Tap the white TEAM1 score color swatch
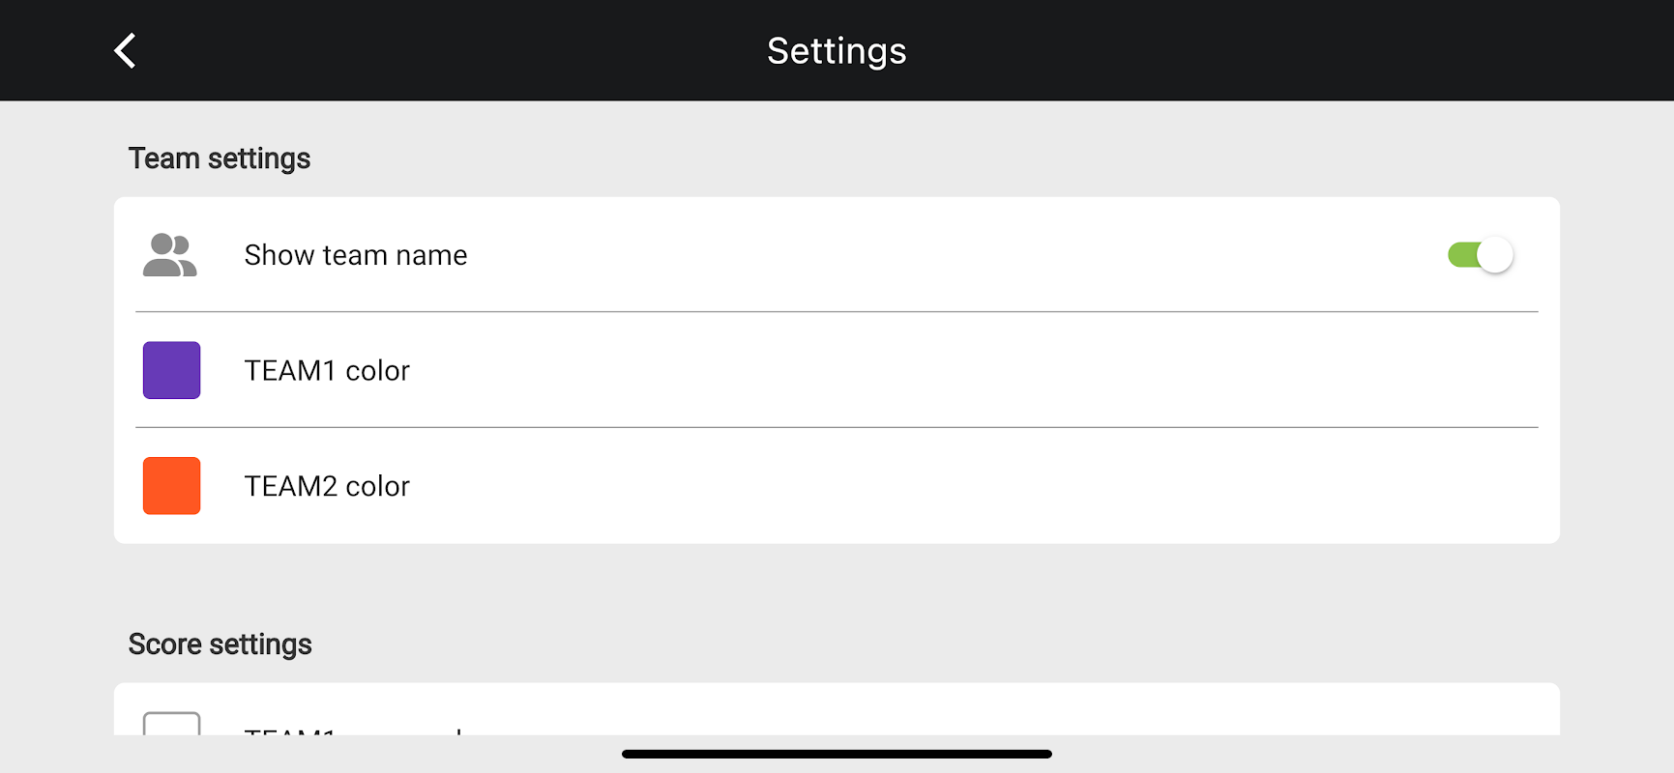Viewport: 1674px width, 773px height. [x=171, y=724]
